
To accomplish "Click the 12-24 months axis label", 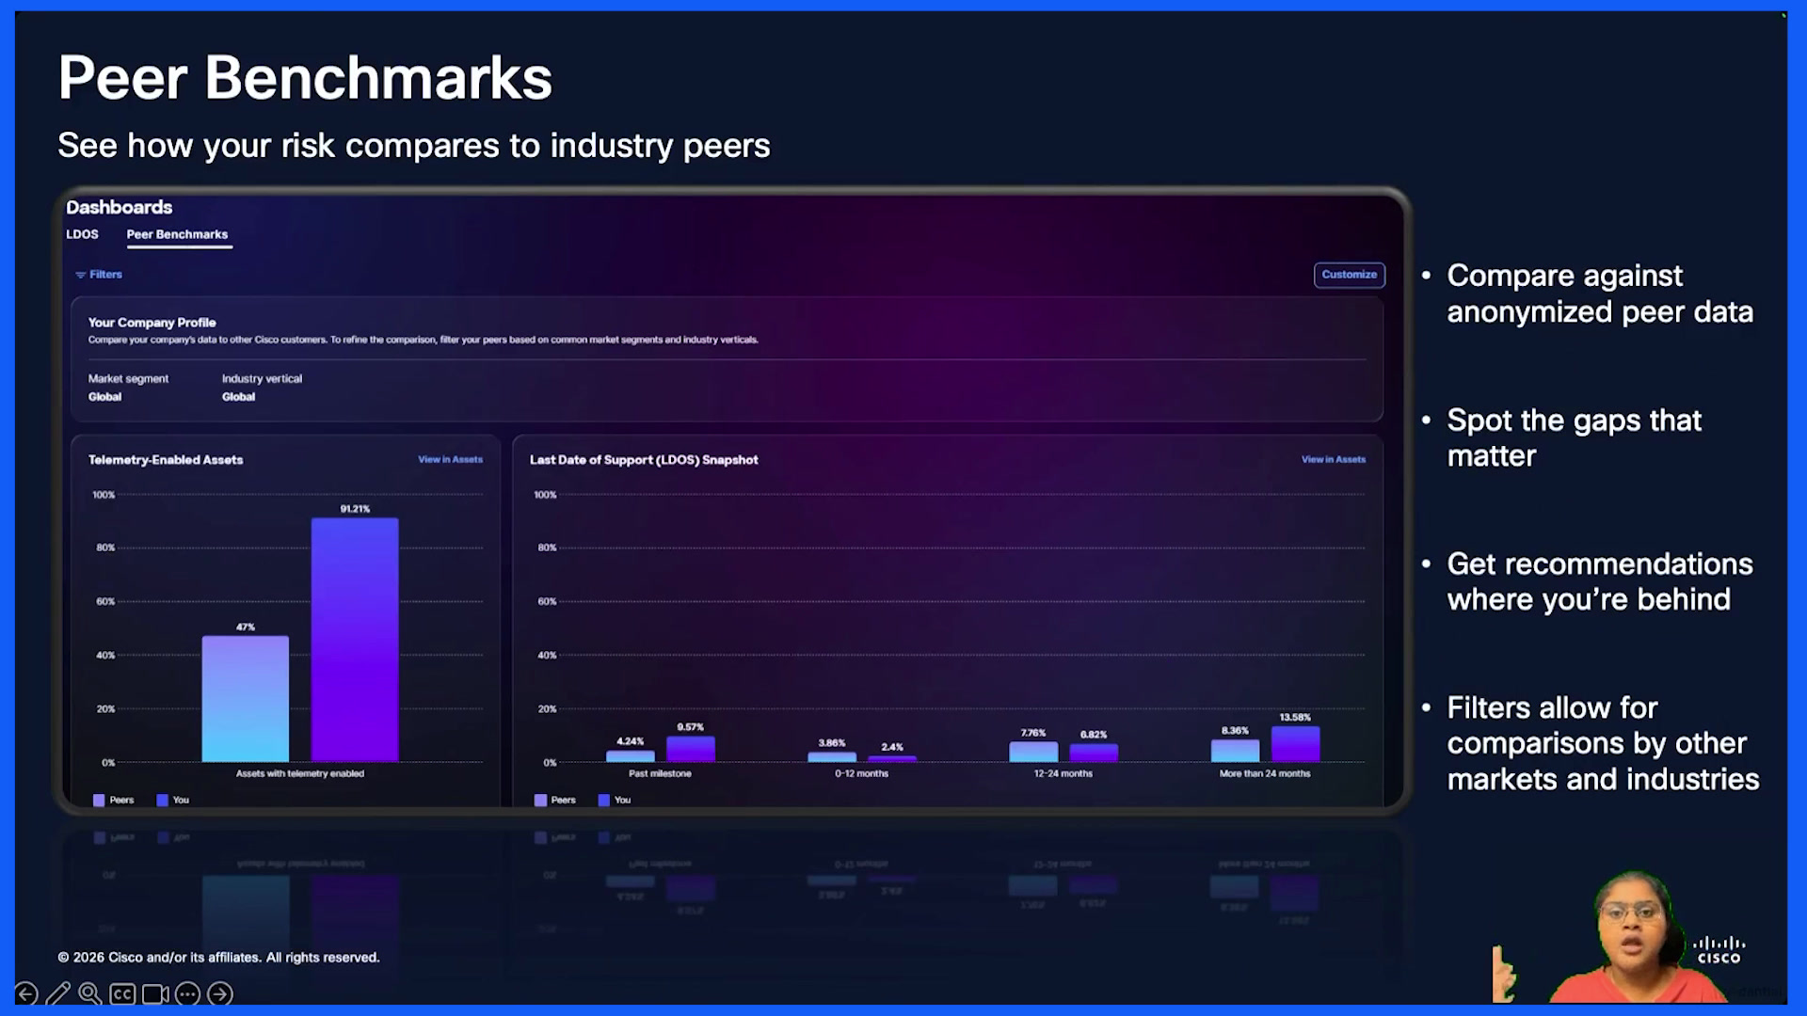I will point(1063,774).
